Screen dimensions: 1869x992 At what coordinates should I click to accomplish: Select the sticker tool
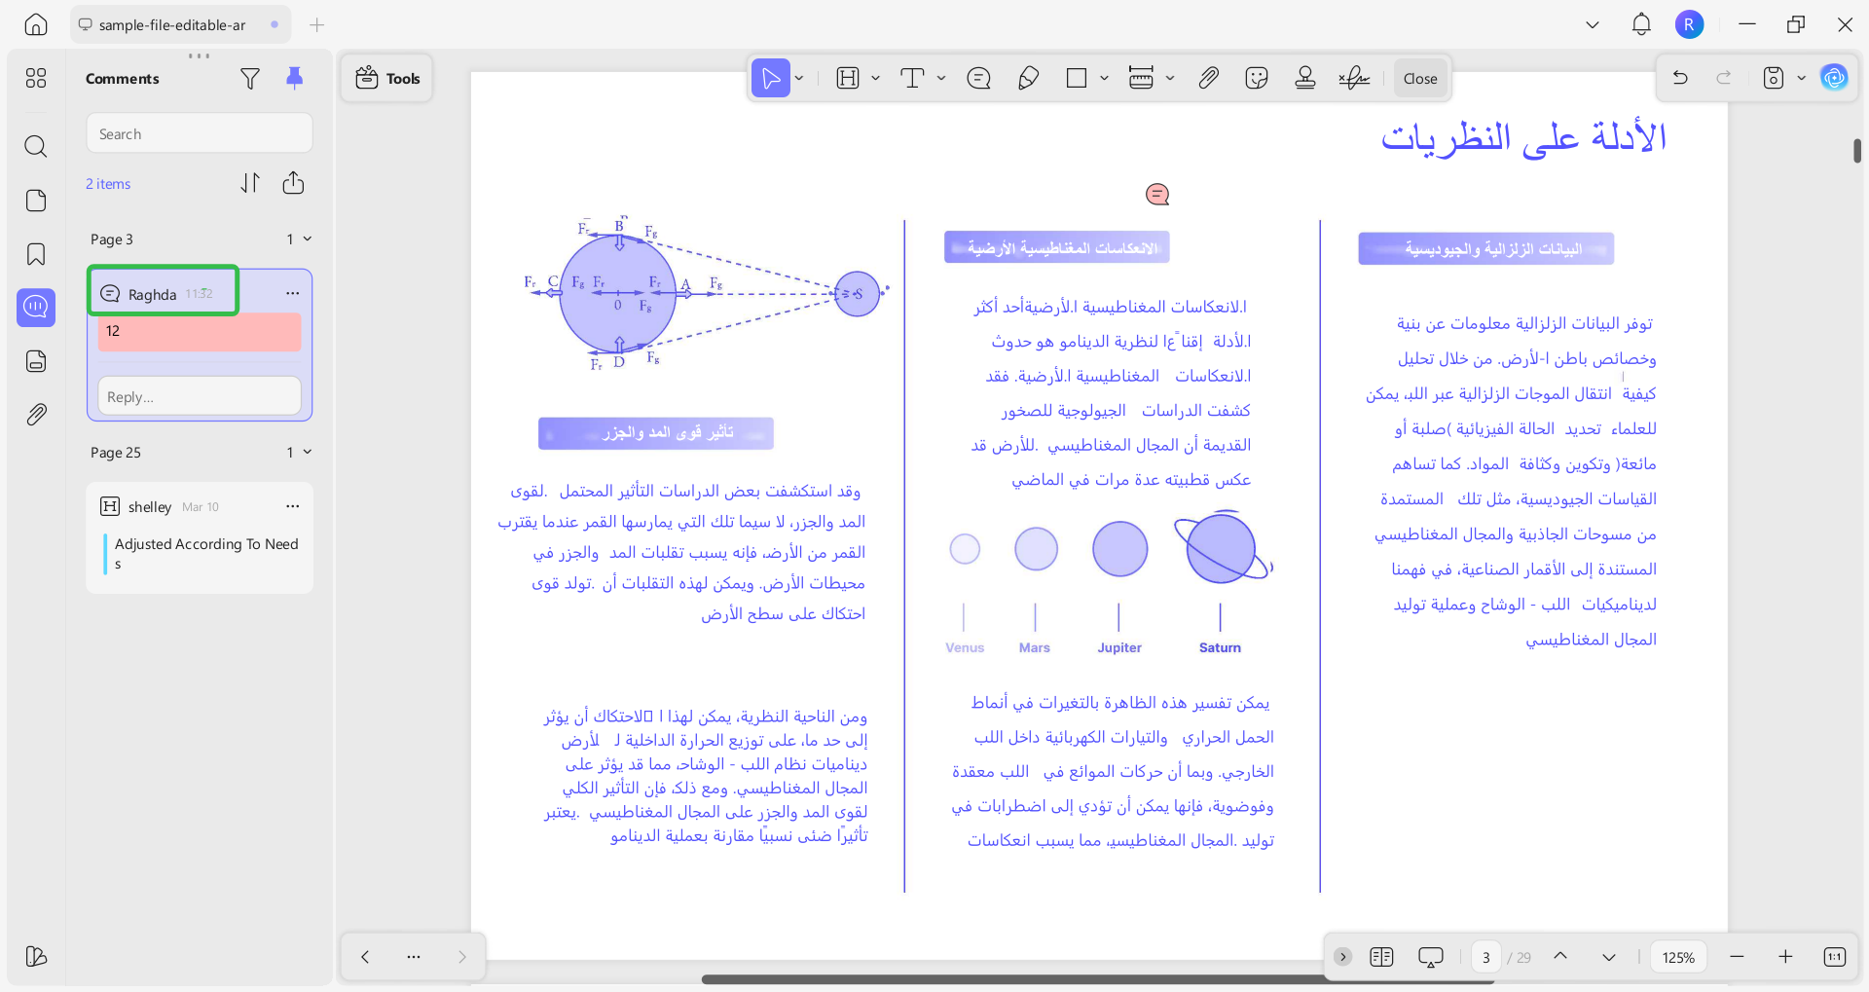point(1257,79)
